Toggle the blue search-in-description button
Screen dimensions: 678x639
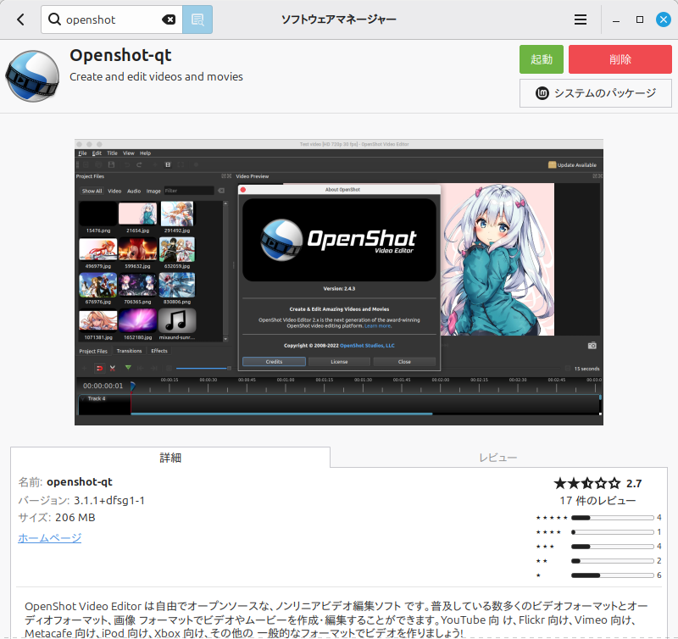click(197, 19)
